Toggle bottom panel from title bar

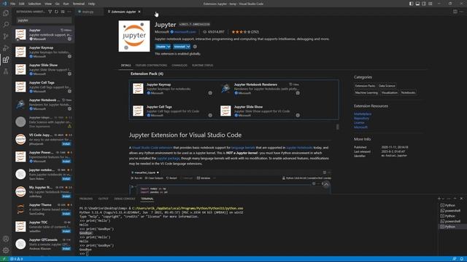click(417, 4)
